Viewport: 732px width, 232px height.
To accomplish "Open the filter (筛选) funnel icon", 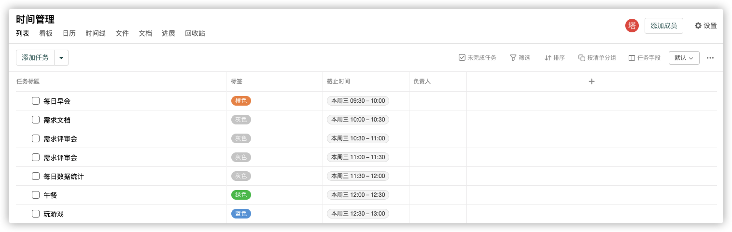I will click(513, 58).
